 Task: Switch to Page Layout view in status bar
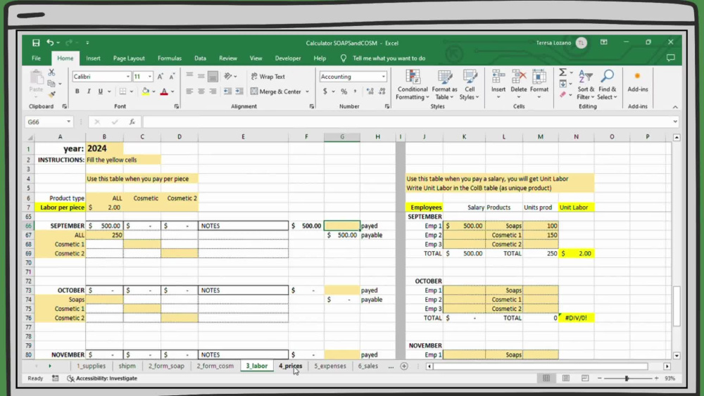[566, 378]
